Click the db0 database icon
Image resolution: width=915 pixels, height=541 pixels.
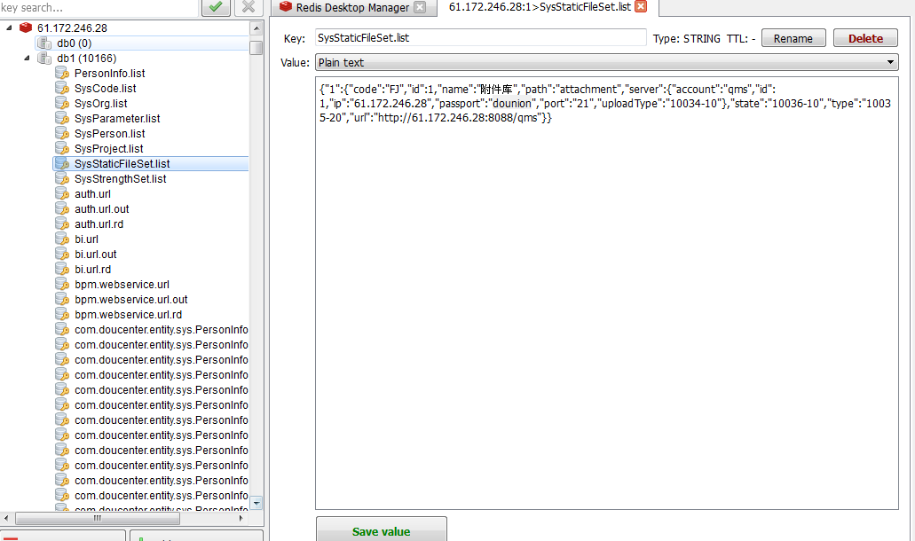[44, 43]
